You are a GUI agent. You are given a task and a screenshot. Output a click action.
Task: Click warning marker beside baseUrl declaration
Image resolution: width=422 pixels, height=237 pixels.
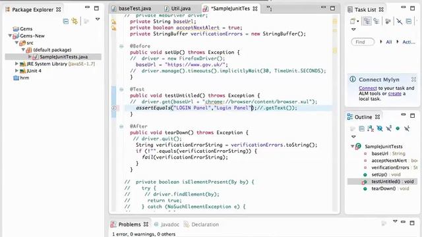pos(114,22)
